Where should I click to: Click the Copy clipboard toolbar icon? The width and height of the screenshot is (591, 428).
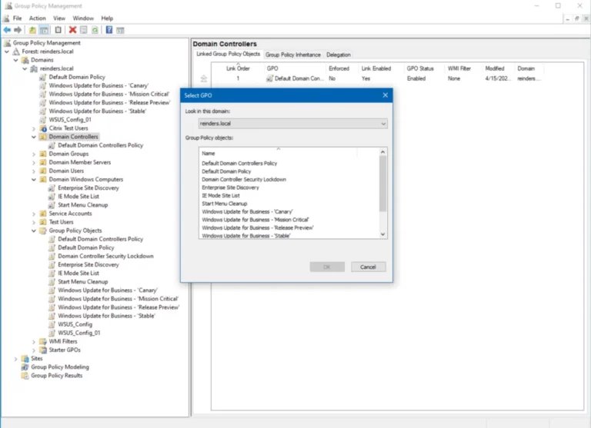58,30
